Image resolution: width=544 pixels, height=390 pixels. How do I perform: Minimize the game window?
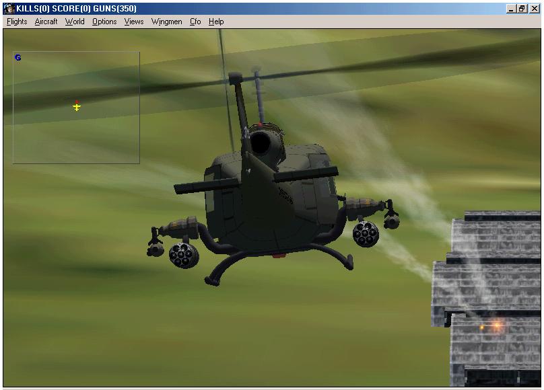coord(511,9)
